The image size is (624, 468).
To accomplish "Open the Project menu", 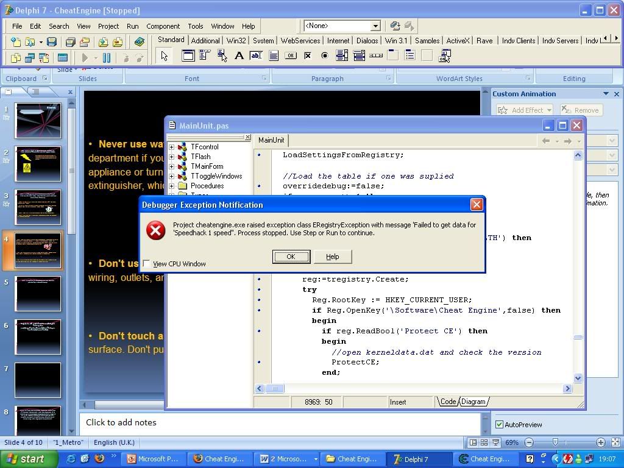I will pos(108,26).
